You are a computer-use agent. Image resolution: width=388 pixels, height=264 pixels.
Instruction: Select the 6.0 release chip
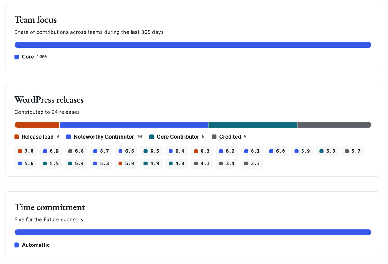click(277, 151)
